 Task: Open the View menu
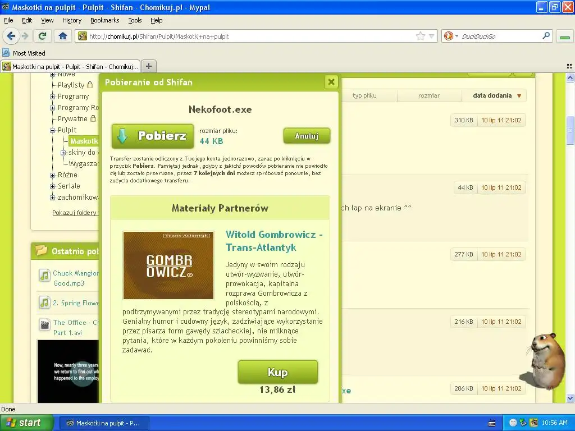pyautogui.click(x=47, y=20)
